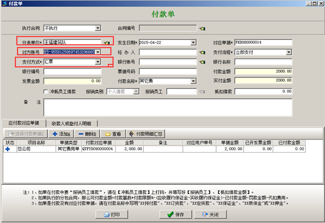Enable the 冲抵员工借款 checkbox
The width and height of the screenshot is (325, 223).
[x=46, y=92]
